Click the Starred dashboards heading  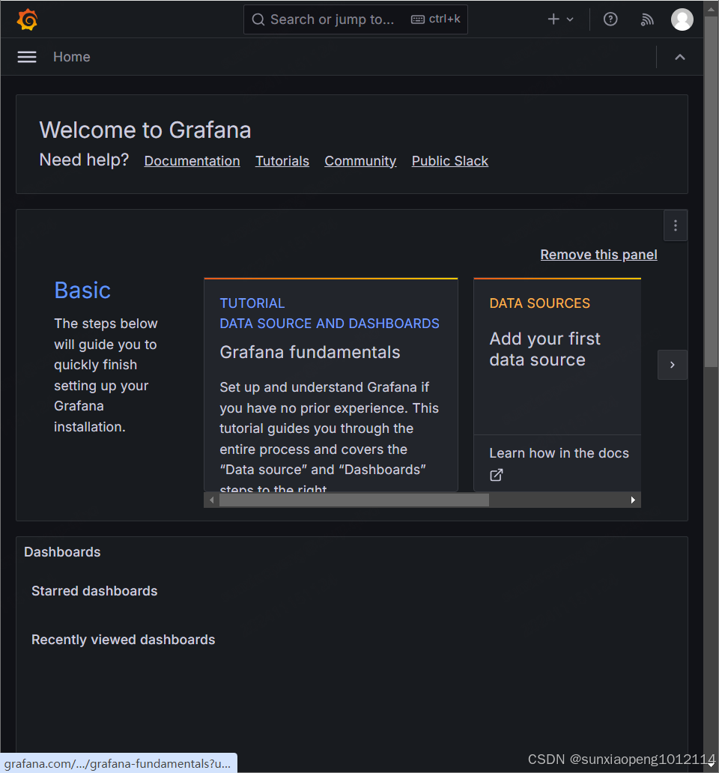94,591
